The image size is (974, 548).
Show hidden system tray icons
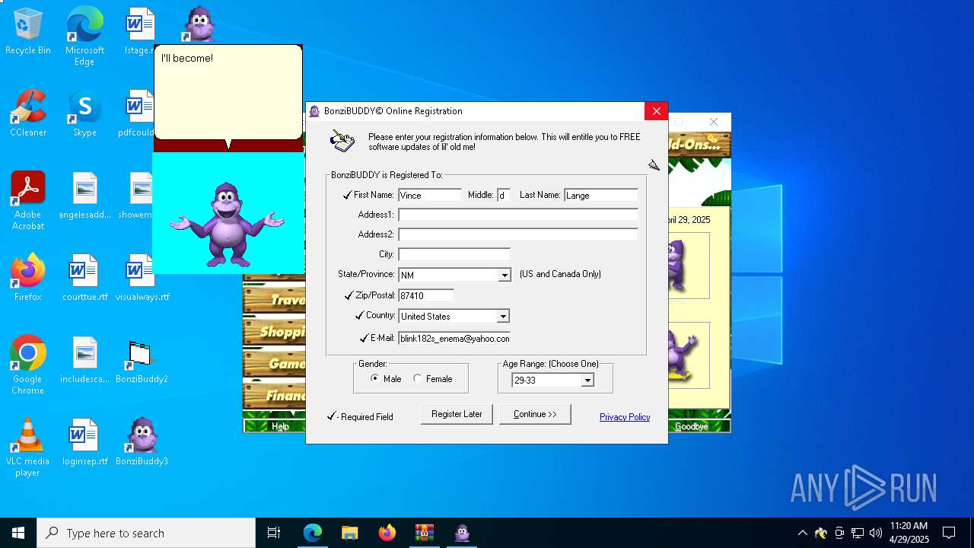(802, 533)
